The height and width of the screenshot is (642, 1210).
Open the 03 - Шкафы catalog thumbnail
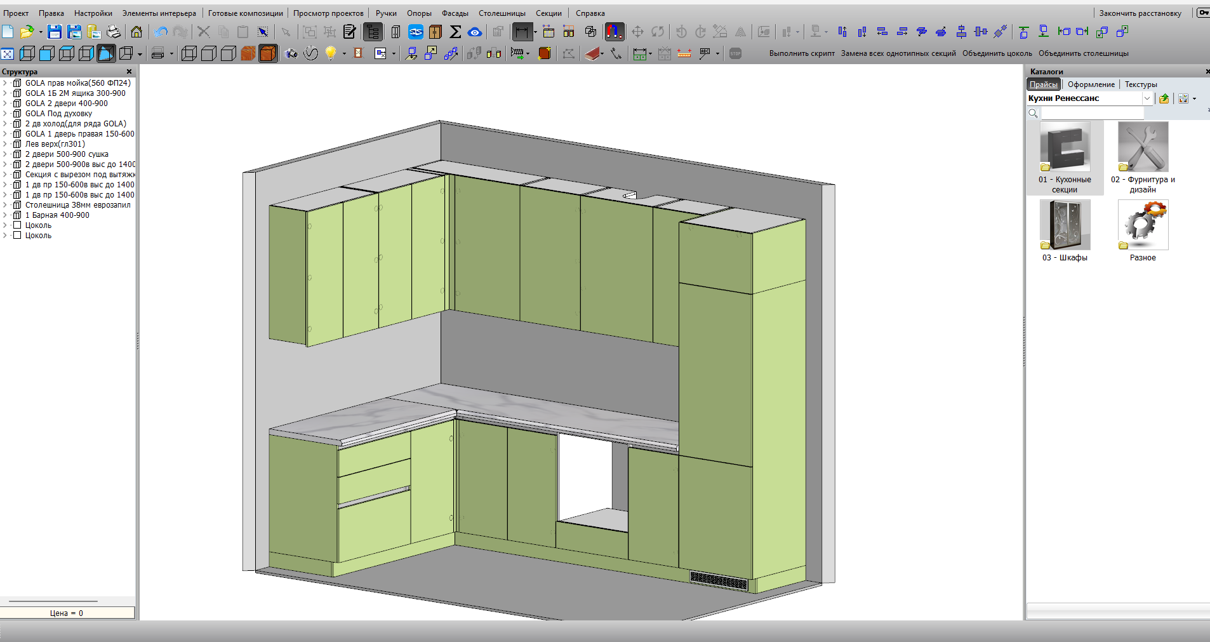click(1065, 225)
